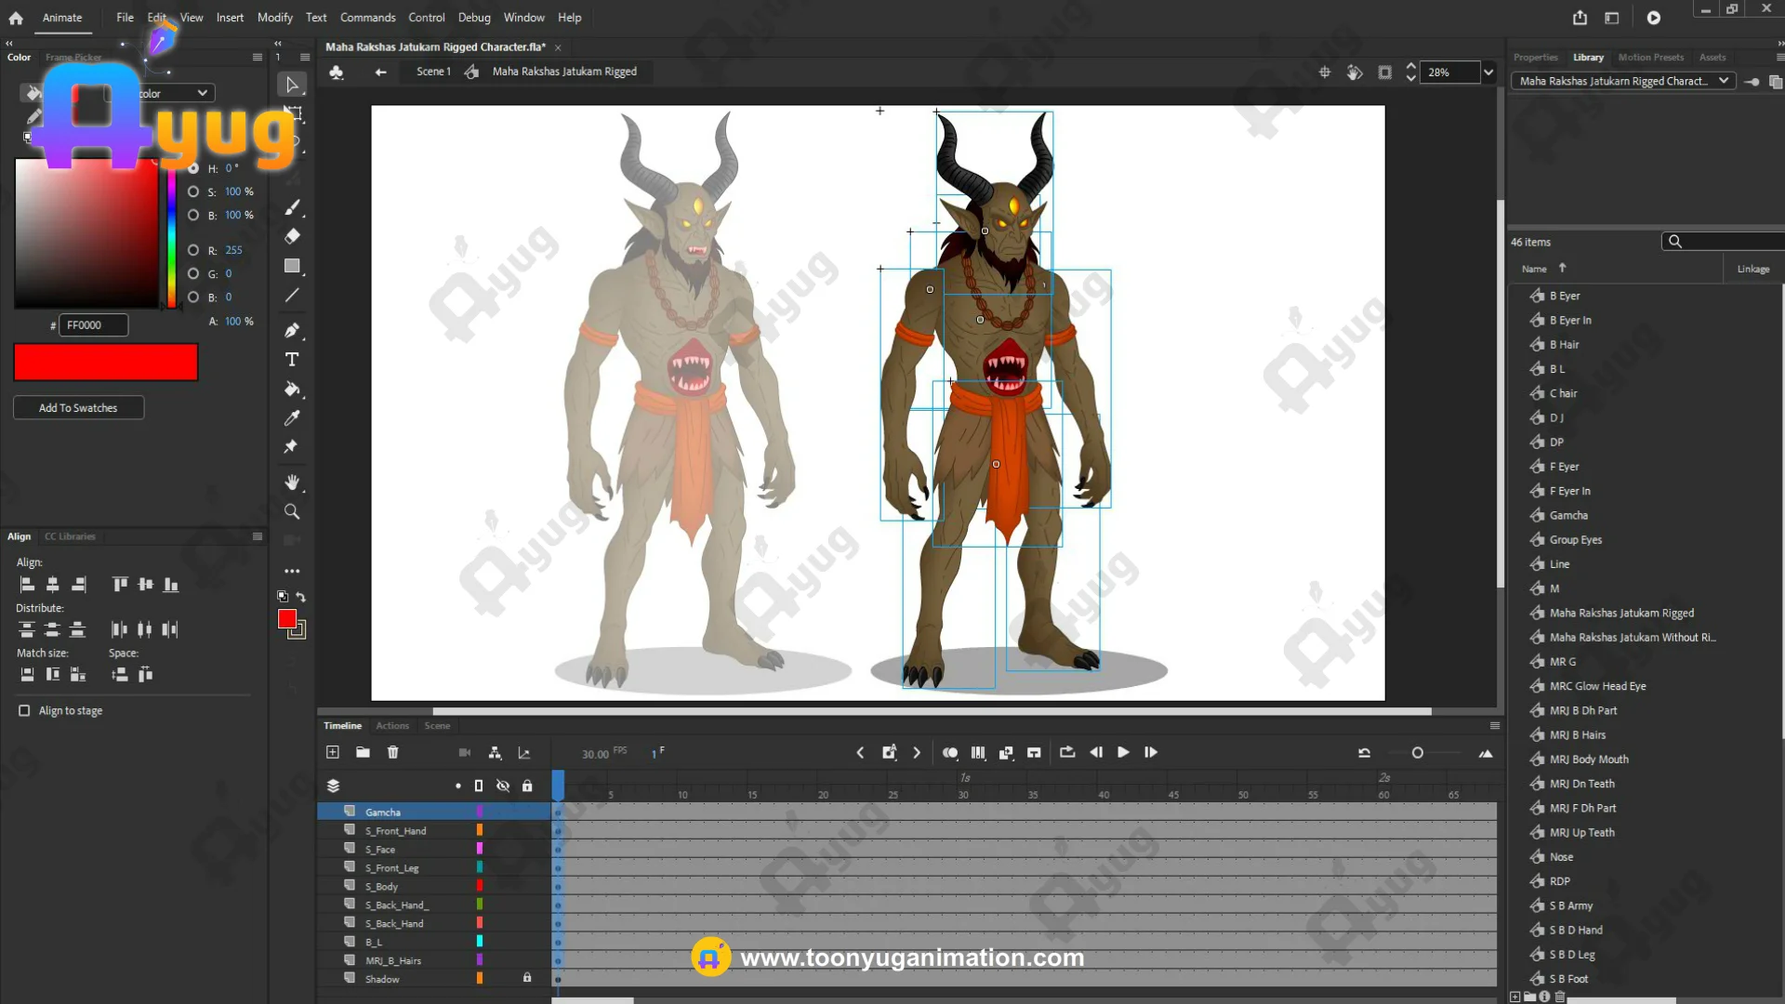Screen dimensions: 1785x1004
Task: Click the Delete layer trash icon
Action: [392, 752]
